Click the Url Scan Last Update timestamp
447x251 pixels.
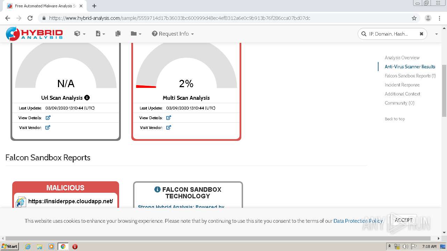(x=70, y=108)
